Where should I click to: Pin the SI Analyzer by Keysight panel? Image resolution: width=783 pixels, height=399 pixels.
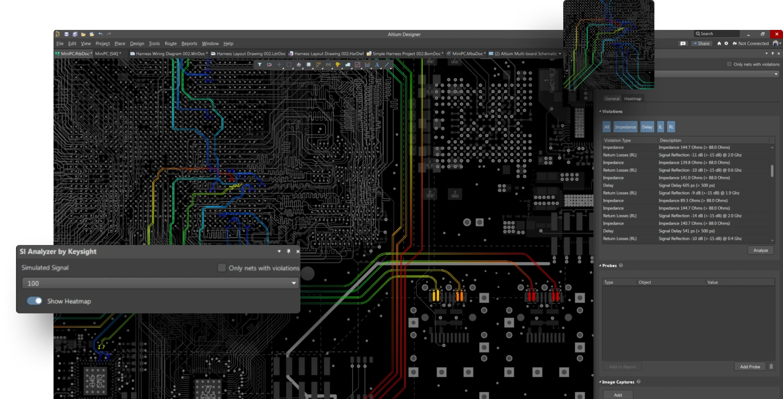[x=288, y=251]
